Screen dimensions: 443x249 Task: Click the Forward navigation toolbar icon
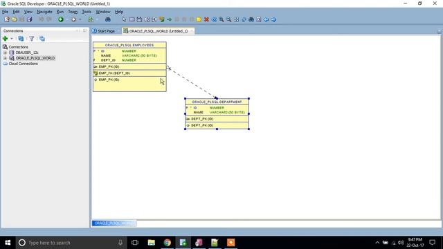pos(74,19)
